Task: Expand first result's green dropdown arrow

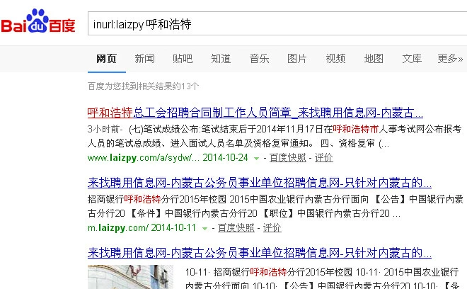Action: click(x=256, y=158)
